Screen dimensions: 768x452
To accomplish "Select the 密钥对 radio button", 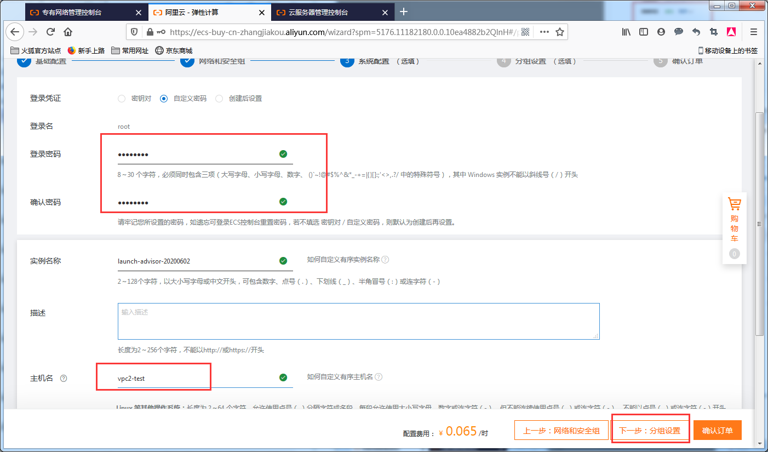I will [121, 98].
